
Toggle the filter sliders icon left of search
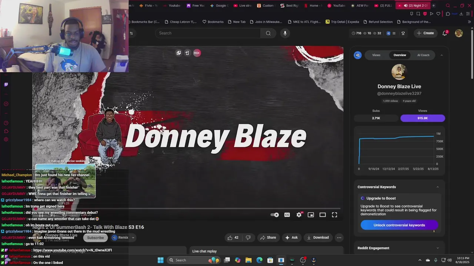click(131, 33)
